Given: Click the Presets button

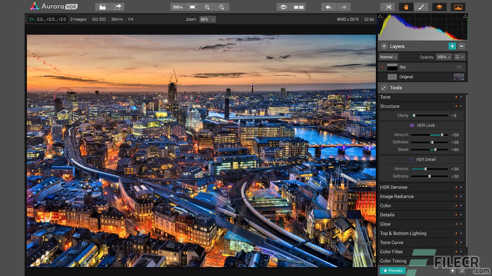Looking at the screenshot, I should 392,270.
